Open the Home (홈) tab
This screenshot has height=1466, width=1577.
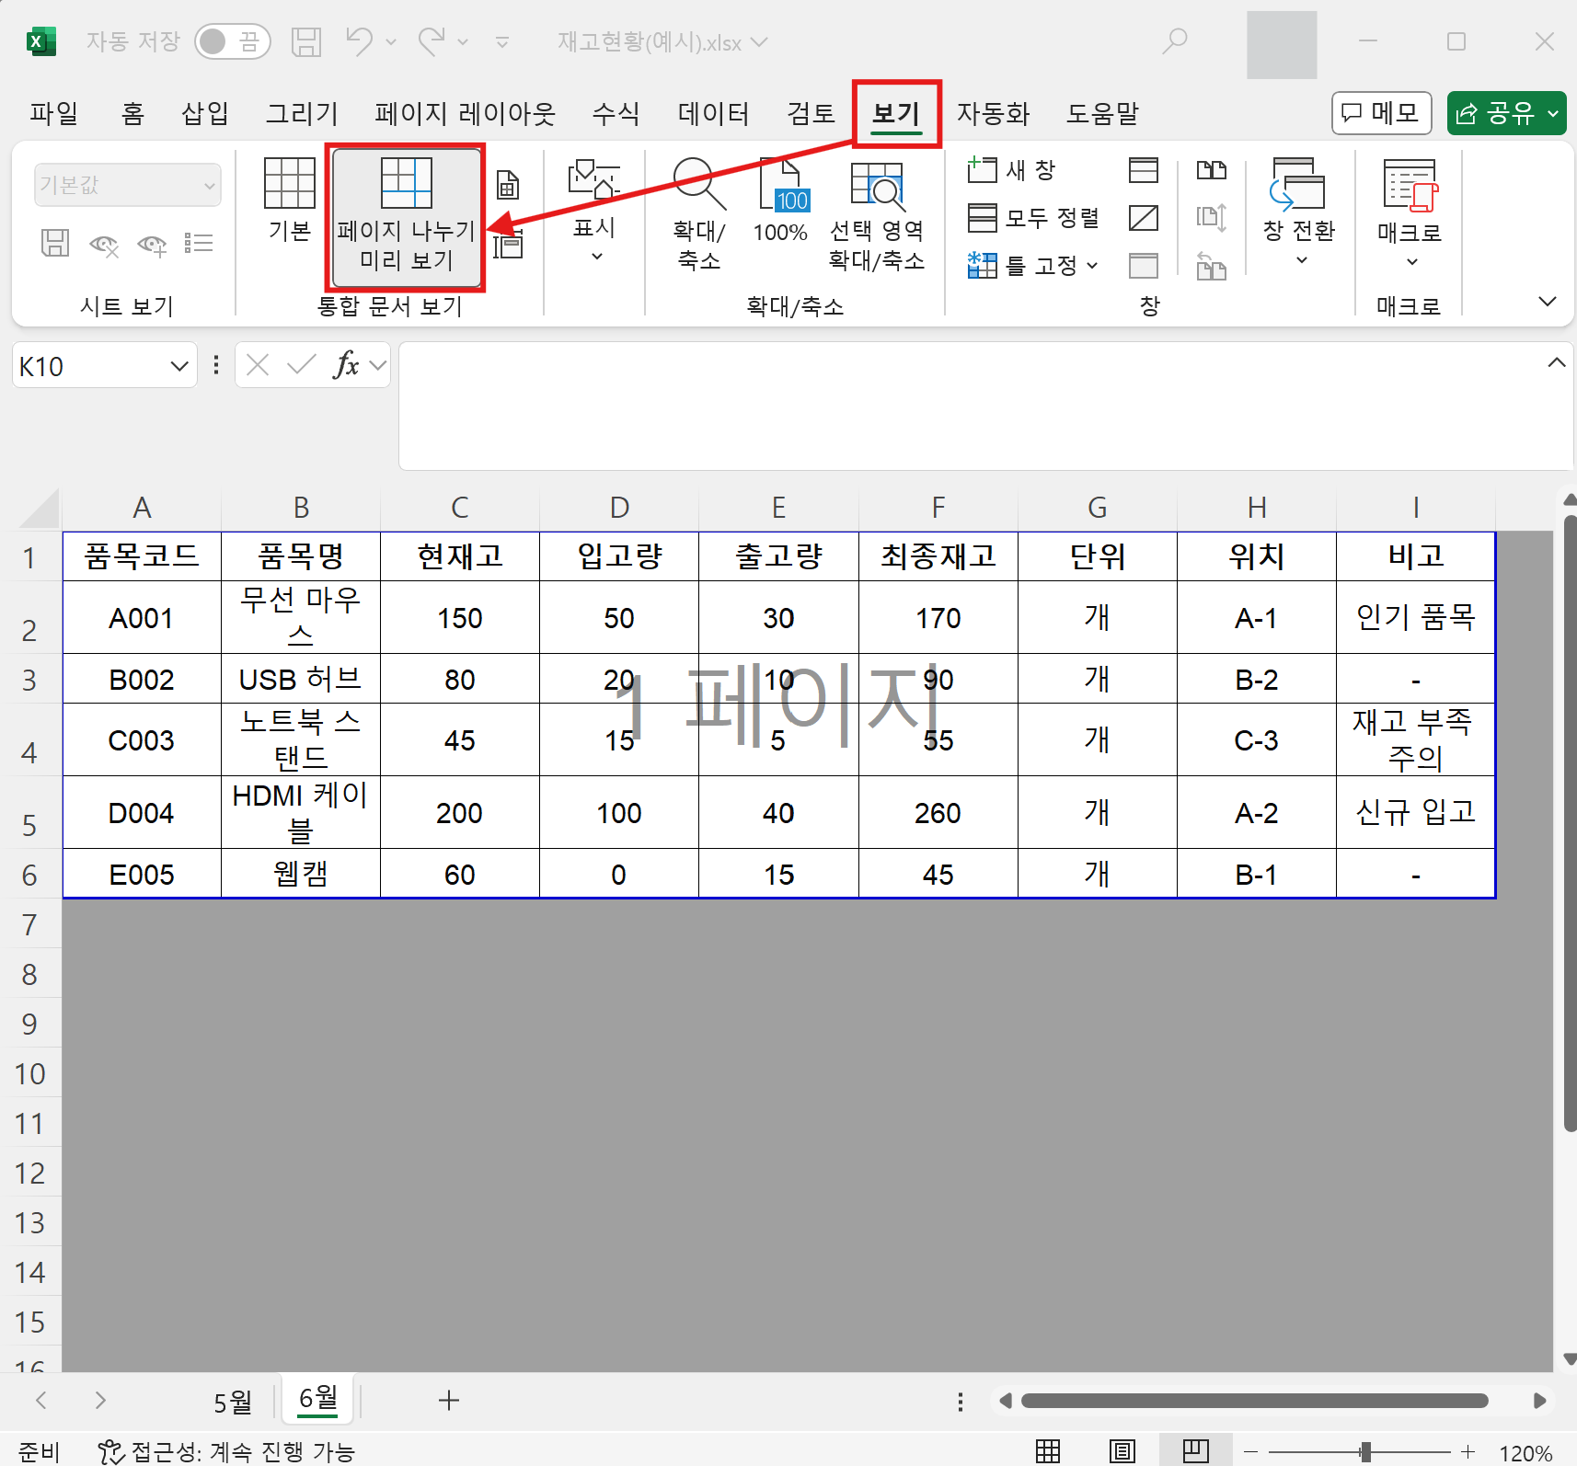coord(132,113)
